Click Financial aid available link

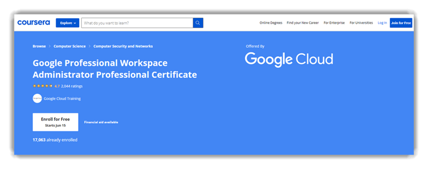[x=101, y=122]
